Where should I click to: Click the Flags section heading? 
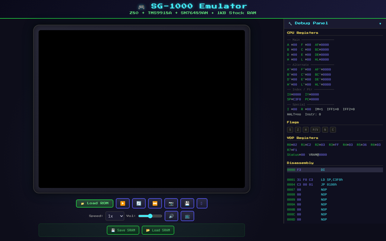(293, 122)
